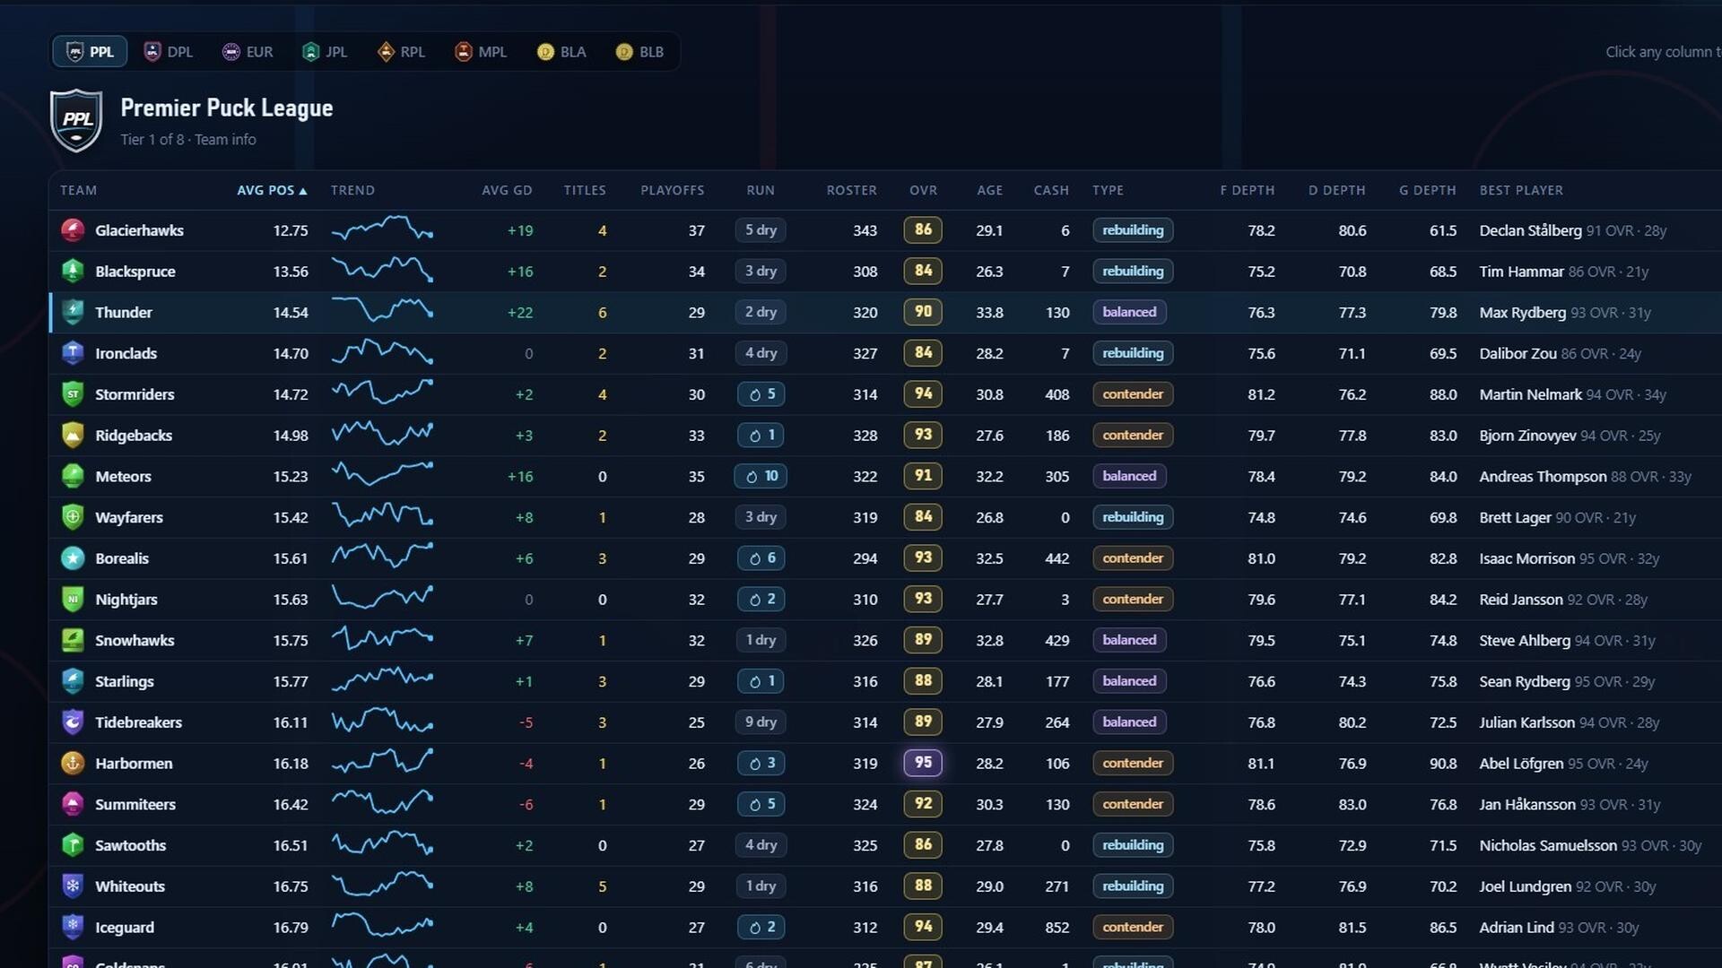Click the Sawtooths team logo icon
This screenshot has height=968, width=1722.
[x=73, y=845]
